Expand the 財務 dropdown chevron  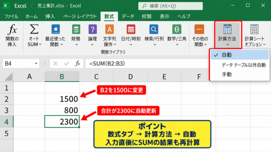(x=76, y=45)
